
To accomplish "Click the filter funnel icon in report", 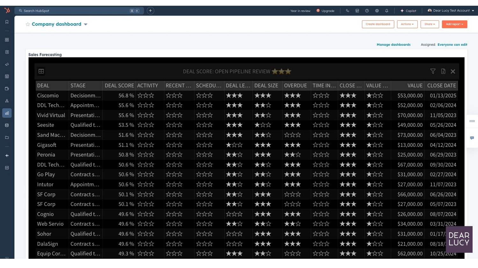I will click(433, 71).
